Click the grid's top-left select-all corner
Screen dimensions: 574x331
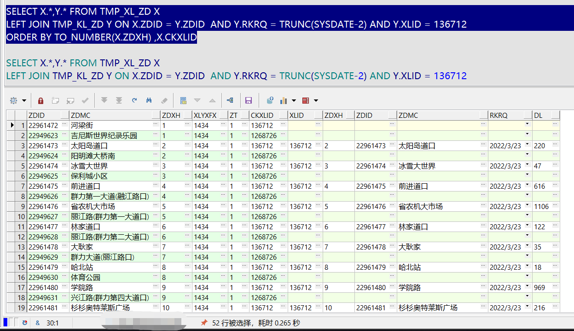[x=11, y=115]
